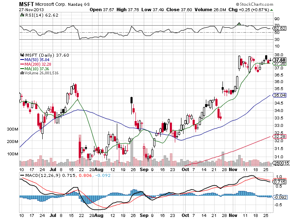
Task: Click the RSI(14) indicator icon beside its label
Action: coord(22,15)
